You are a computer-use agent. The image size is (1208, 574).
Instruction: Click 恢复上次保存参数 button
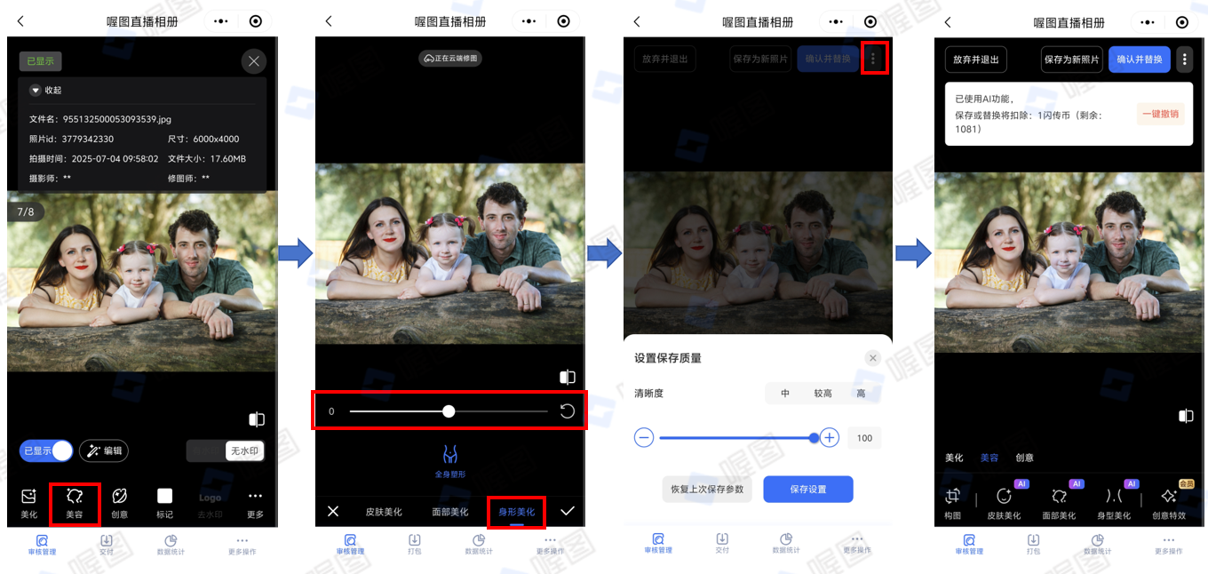coord(707,490)
